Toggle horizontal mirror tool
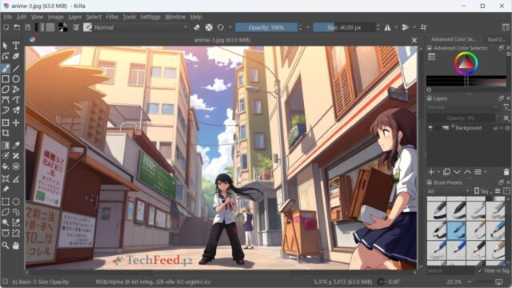 [x=387, y=27]
